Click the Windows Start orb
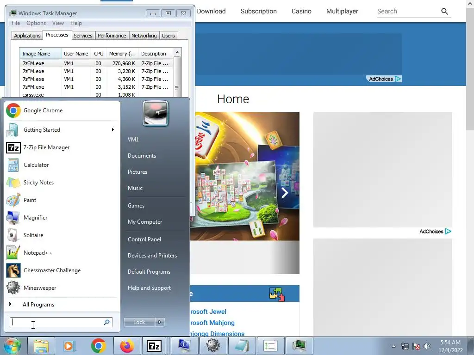The height and width of the screenshot is (355, 474). pyautogui.click(x=12, y=346)
